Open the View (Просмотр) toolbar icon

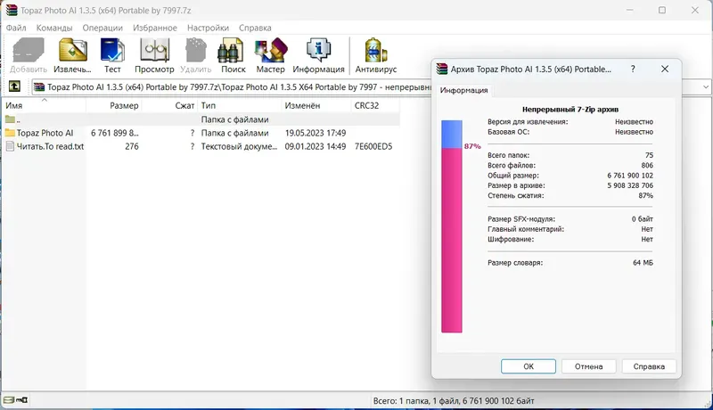click(x=154, y=50)
